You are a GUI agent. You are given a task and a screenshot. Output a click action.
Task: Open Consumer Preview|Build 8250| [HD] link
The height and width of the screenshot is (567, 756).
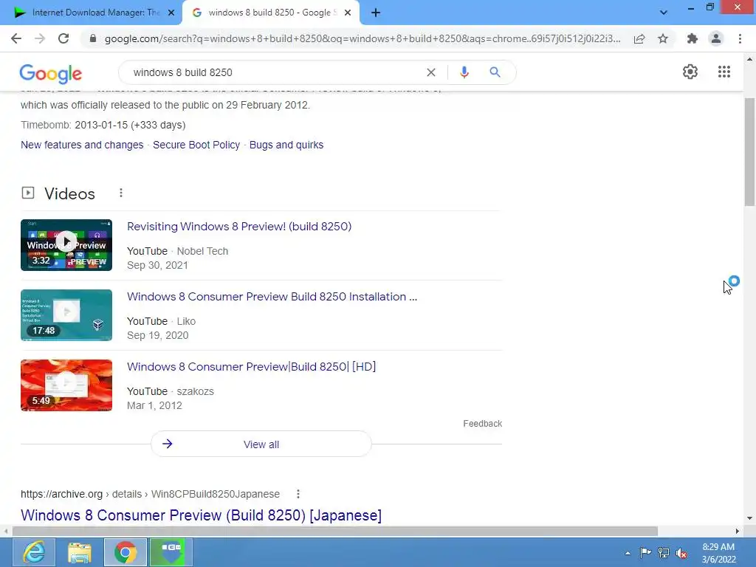pyautogui.click(x=251, y=366)
